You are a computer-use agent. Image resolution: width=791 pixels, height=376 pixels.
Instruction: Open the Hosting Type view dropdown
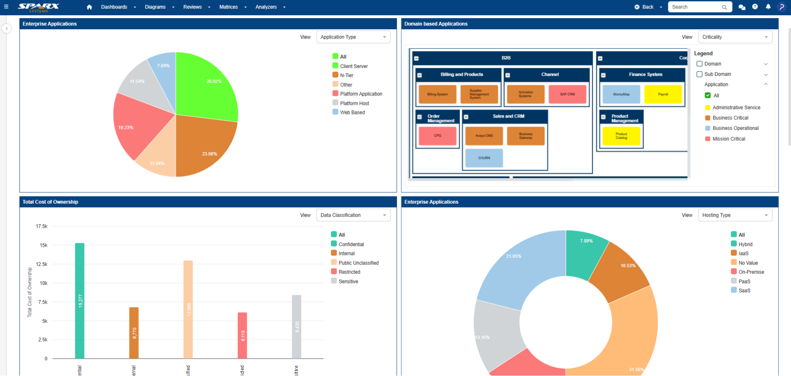[735, 215]
